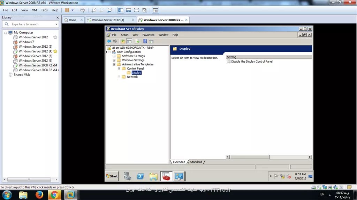This screenshot has width=357, height=200.
Task: Collapse Control Panel node
Action: click(x=119, y=69)
